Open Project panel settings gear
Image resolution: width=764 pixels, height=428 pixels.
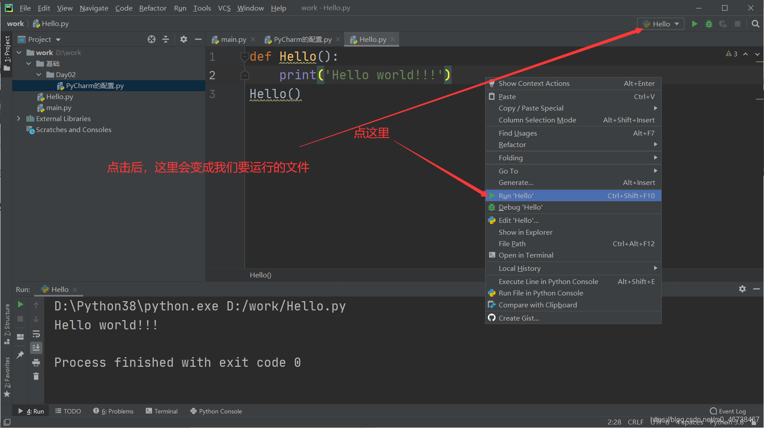coord(184,39)
